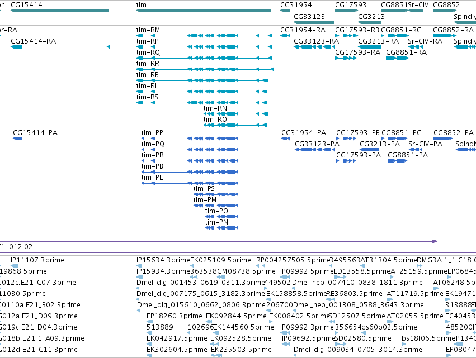476x358 pixels.
Task: Select transcript tim-RQ
Action: pyautogui.click(x=204, y=58)
